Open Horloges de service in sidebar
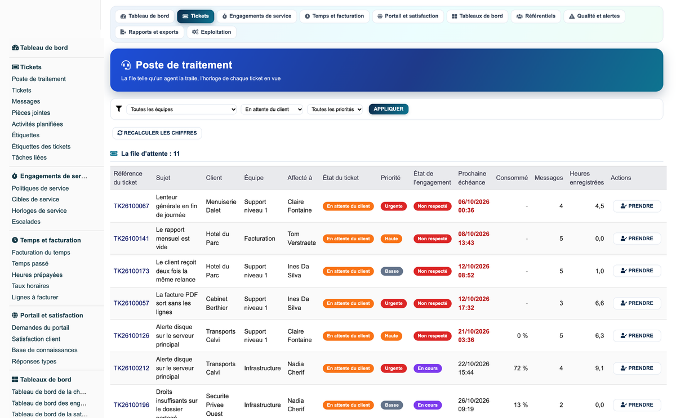Screen dimensions: 676x418 pyautogui.click(x=39, y=211)
